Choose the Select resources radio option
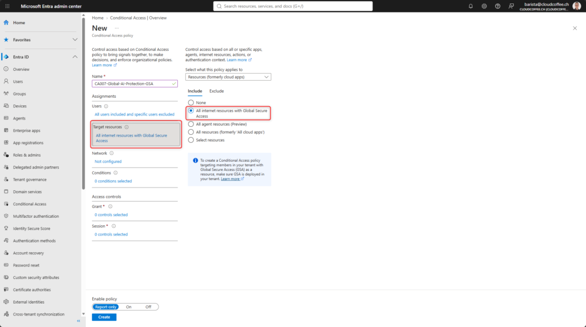This screenshot has width=586, height=327. (191, 140)
